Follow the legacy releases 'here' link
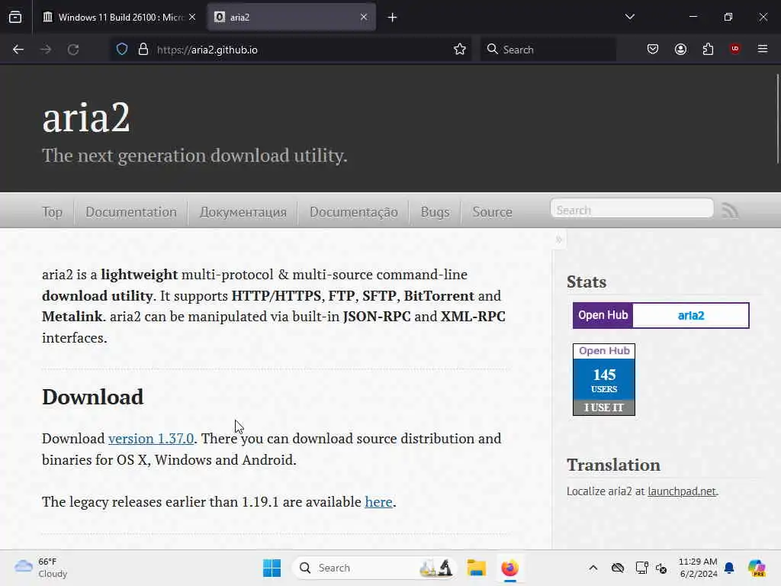The image size is (781, 586). pos(378,502)
